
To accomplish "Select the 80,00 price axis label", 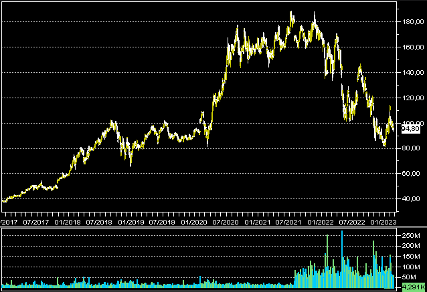I will point(412,148).
